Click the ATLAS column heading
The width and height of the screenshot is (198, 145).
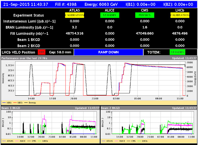(x=75, y=10)
